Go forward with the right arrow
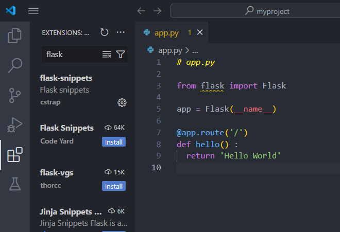Image resolution: width=340 pixels, height=232 pixels. point(158,11)
